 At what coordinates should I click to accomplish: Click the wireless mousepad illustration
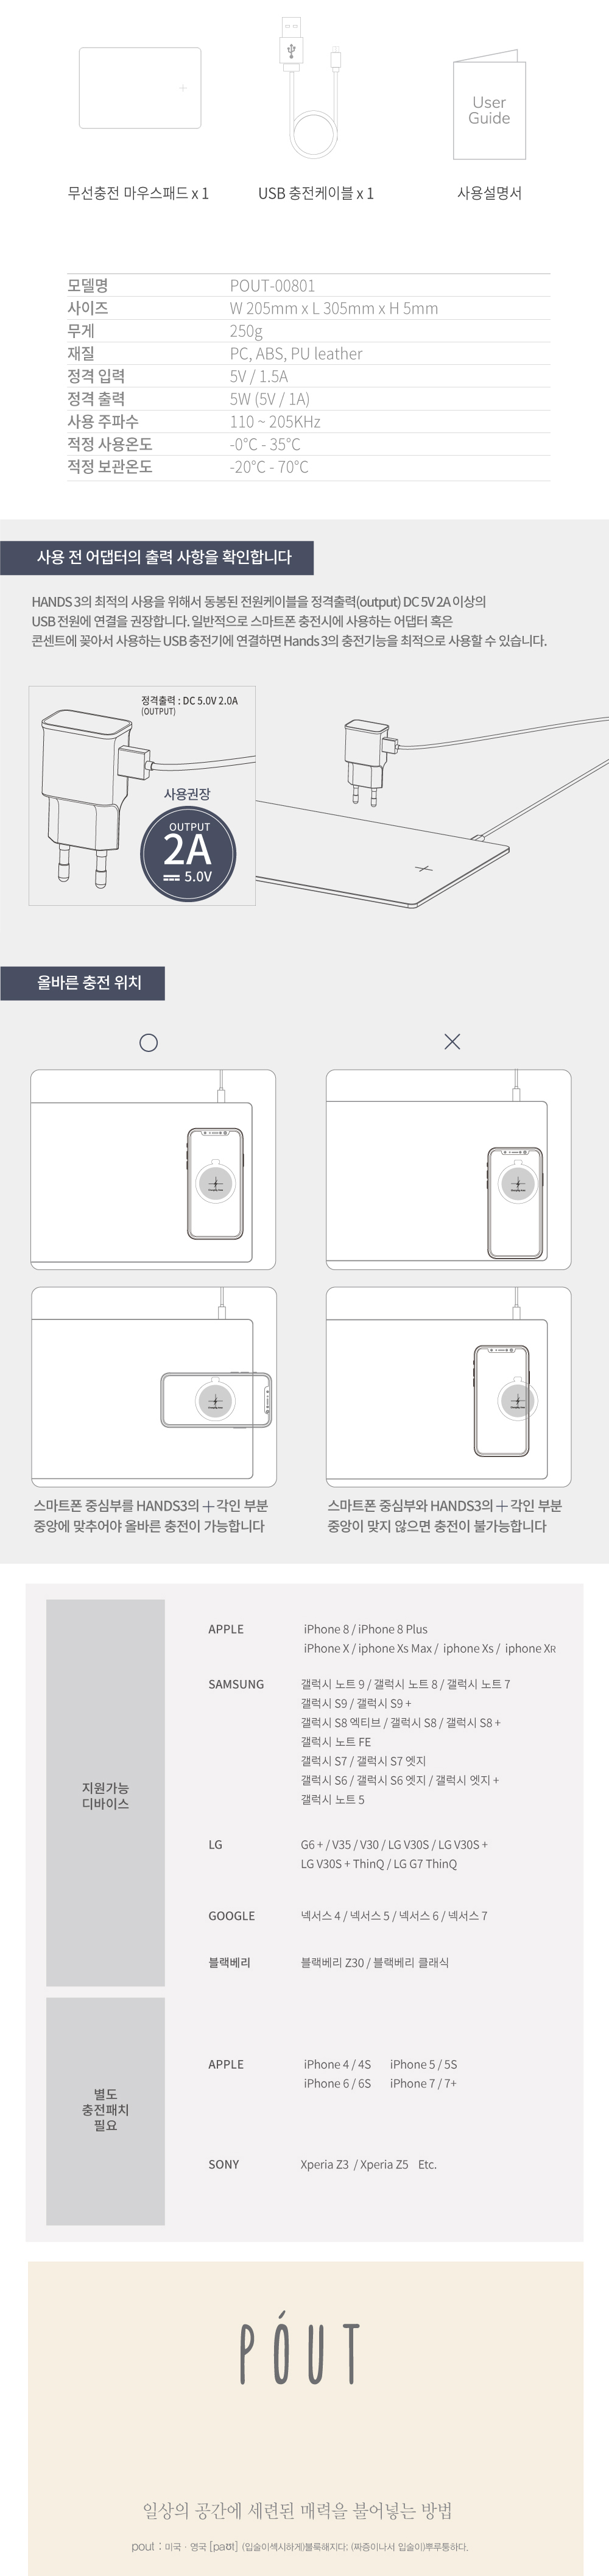tap(140, 88)
